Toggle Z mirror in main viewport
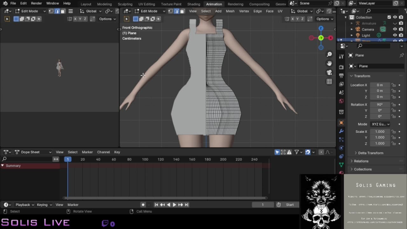Screen dimensions: 407x229 (302, 19)
